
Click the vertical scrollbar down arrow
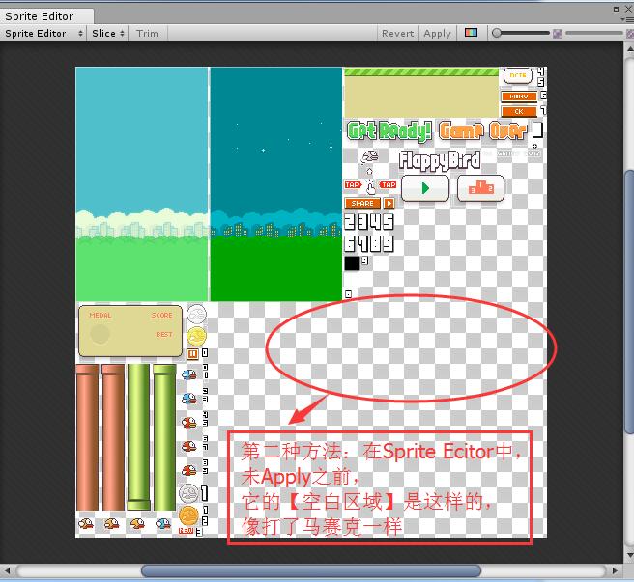pyautogui.click(x=629, y=555)
